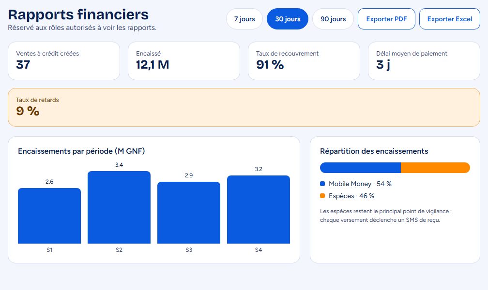Click the S1 axis label
This screenshot has width=488, height=290.
pyautogui.click(x=49, y=249)
